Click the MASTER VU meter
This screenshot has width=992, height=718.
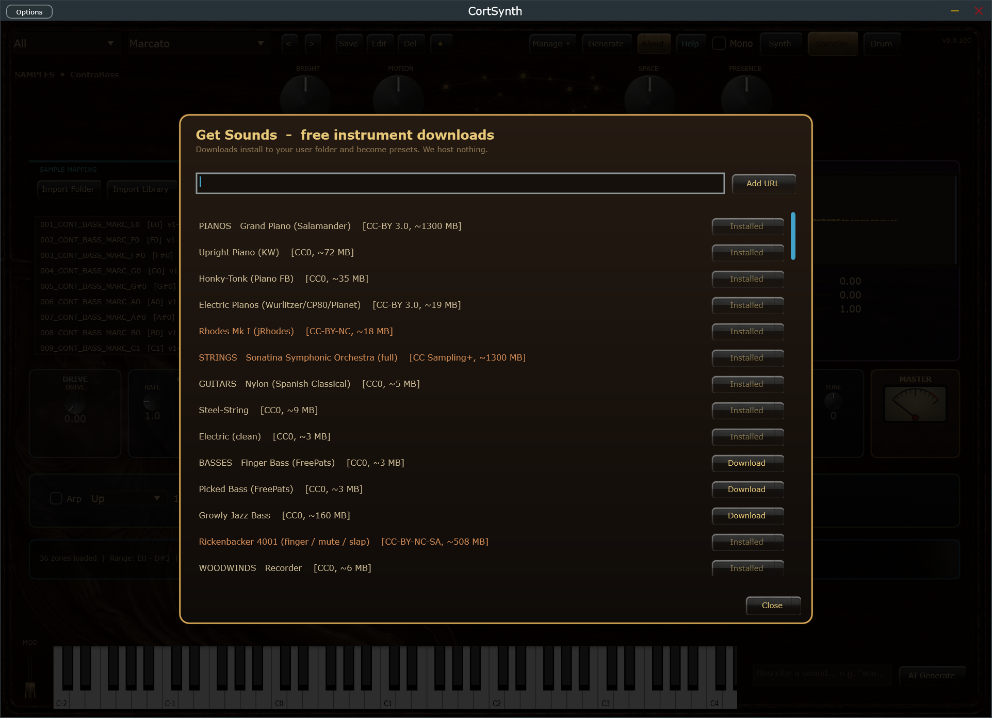click(x=916, y=404)
